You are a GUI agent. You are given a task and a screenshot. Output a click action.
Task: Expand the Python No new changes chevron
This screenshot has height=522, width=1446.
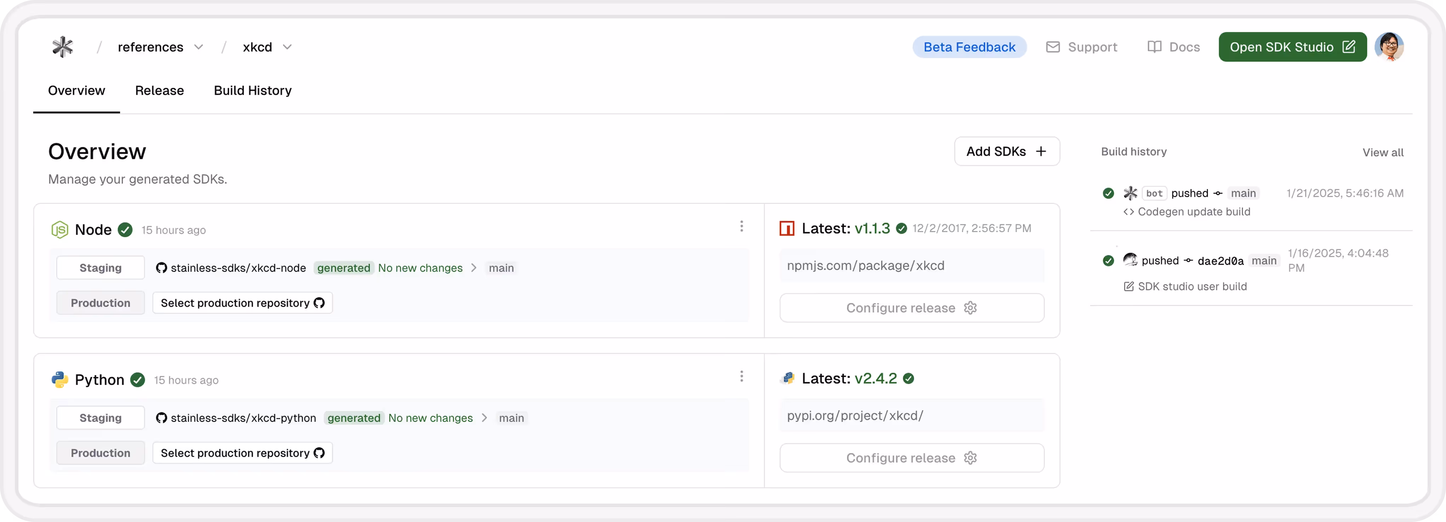pos(484,418)
